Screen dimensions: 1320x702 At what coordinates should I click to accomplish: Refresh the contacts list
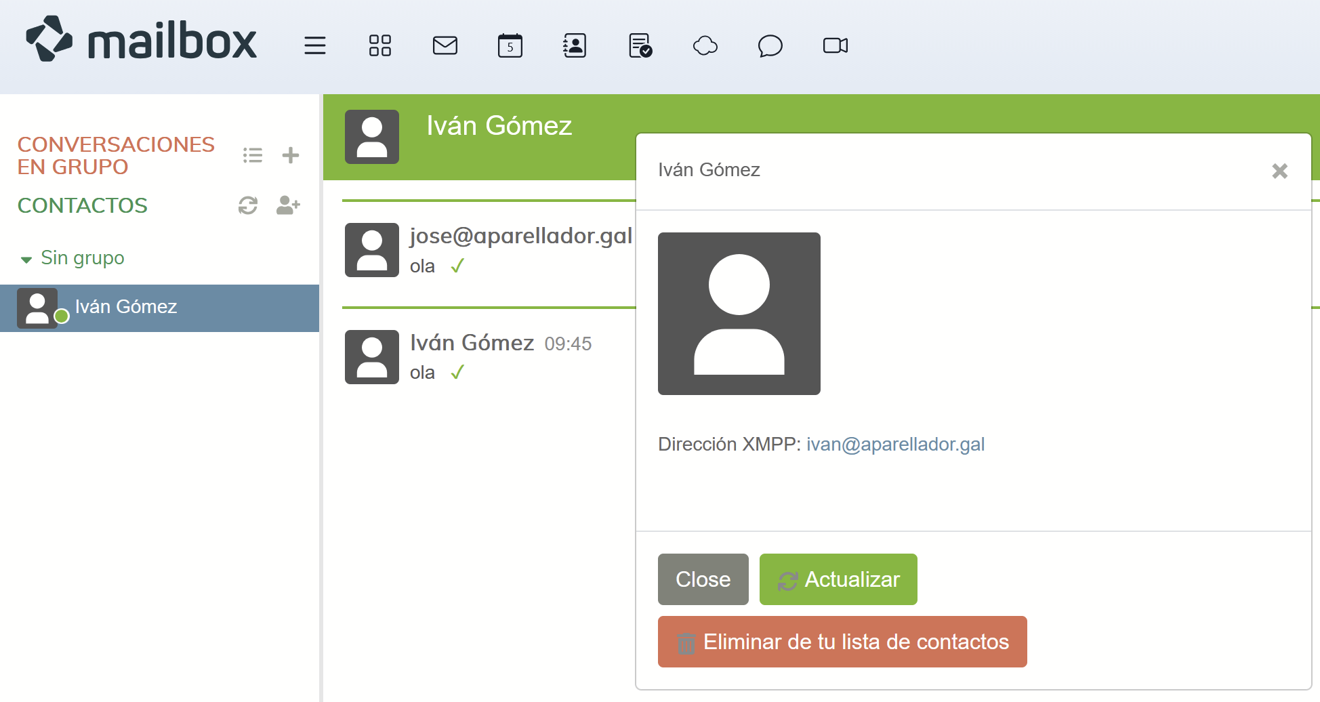click(248, 205)
